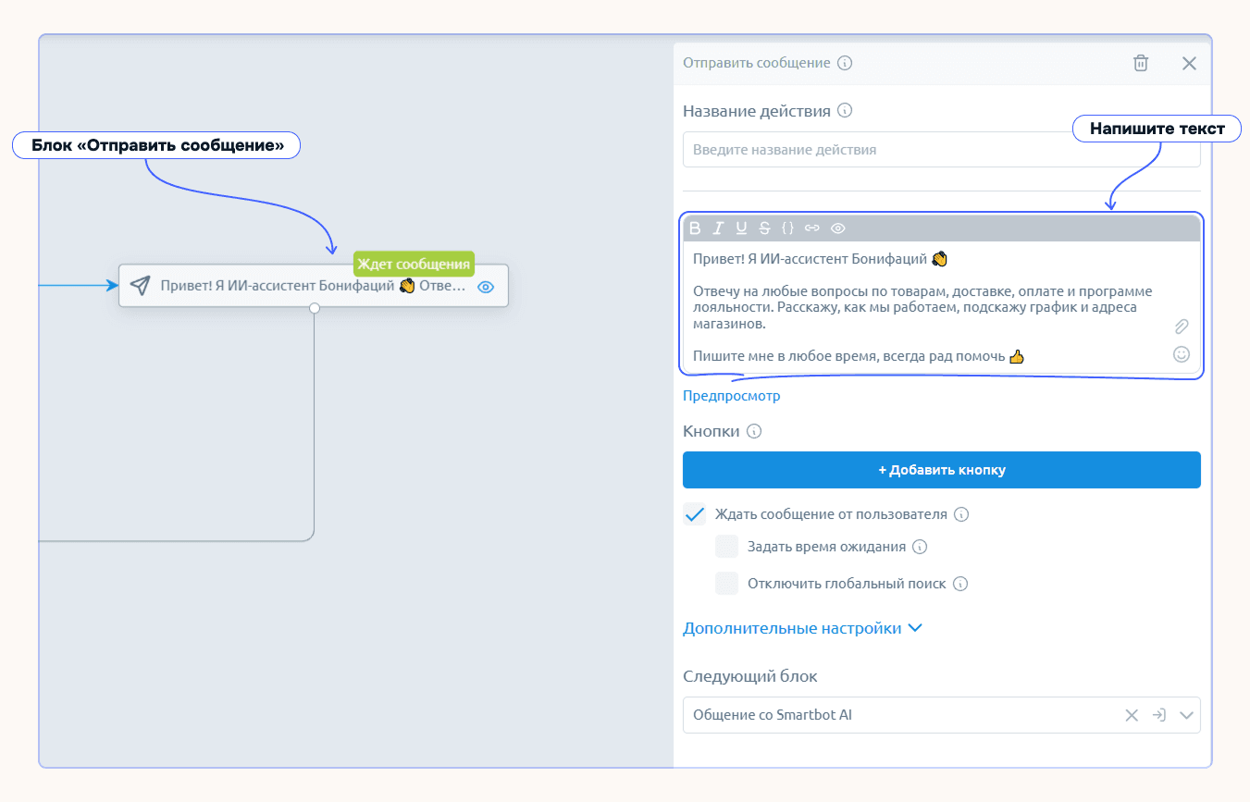The width and height of the screenshot is (1250, 802).
Task: Click the "+ Добавить кнопку" button
Action: coord(942,470)
